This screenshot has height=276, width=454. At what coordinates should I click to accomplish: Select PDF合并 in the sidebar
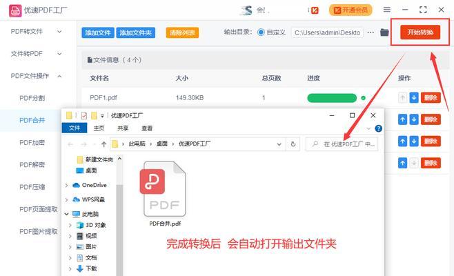pos(32,121)
